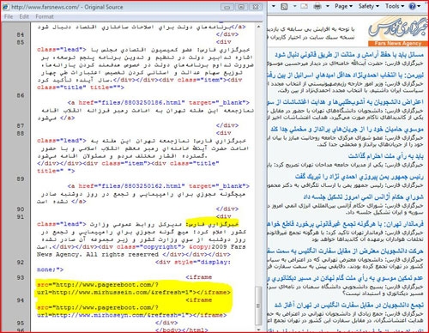The image size is (429, 333).
Task: Open Lieberman headline about Ahmadinejad's election and Israel
Action: [346, 76]
